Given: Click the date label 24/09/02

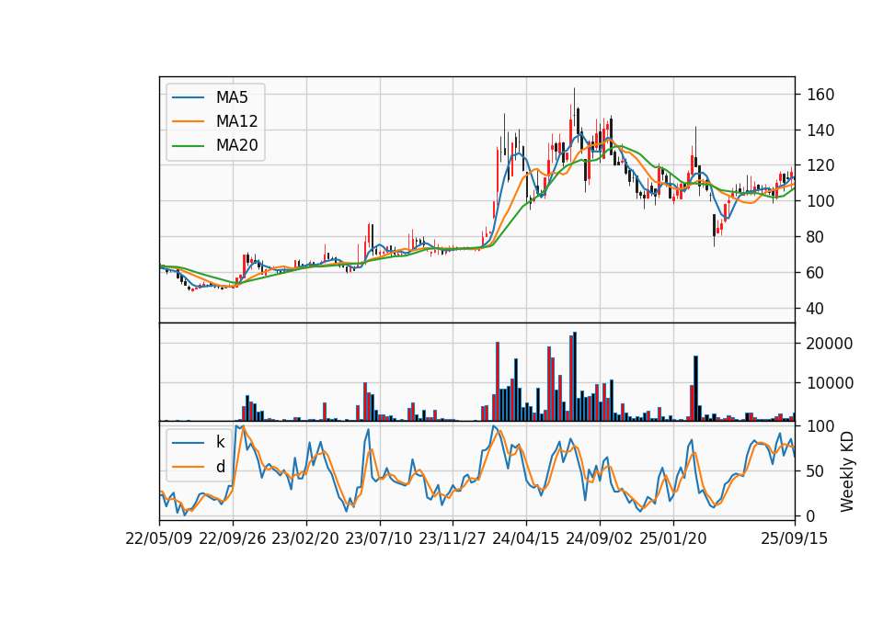Looking at the screenshot, I should coord(599,538).
